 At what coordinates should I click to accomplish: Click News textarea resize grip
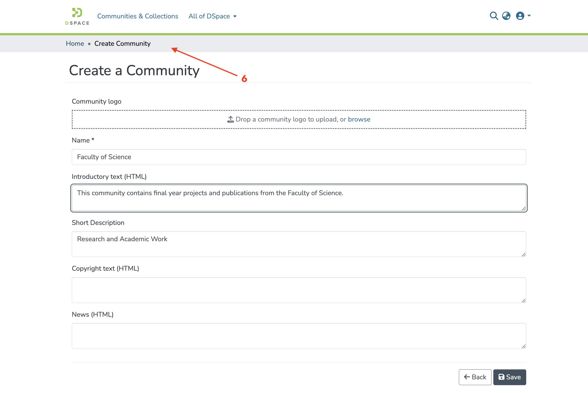tap(523, 346)
